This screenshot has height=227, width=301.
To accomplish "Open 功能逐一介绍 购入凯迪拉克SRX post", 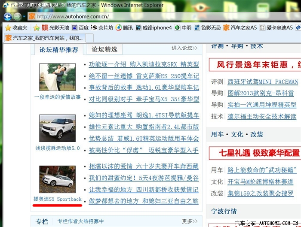I will click(144, 64).
